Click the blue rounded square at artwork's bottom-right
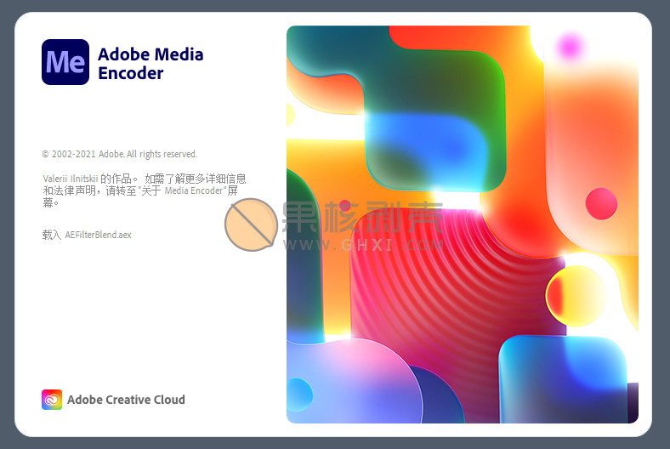This screenshot has height=449, width=670. click(561, 374)
